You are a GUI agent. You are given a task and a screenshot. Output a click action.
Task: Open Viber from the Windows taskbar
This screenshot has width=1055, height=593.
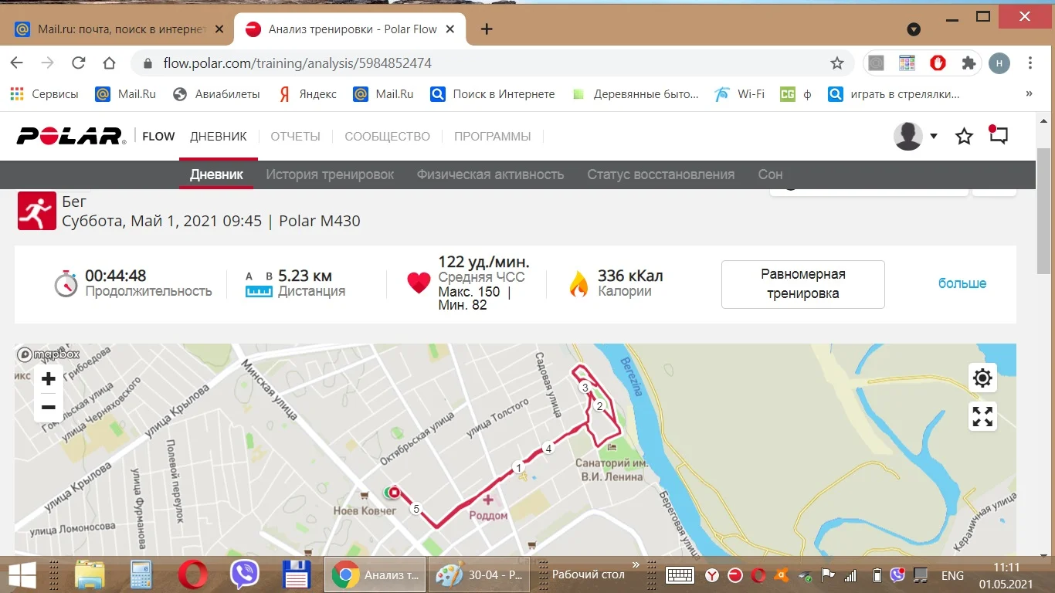point(245,575)
